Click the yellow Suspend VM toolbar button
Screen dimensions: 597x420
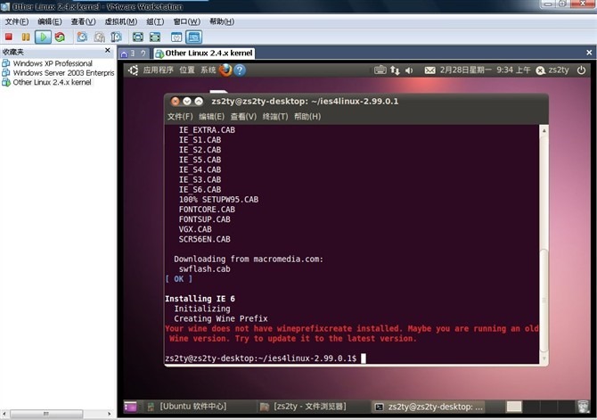click(26, 37)
